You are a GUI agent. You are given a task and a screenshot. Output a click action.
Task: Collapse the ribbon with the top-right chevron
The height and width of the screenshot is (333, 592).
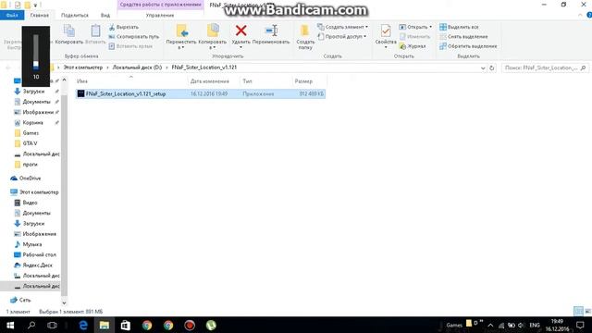(580, 15)
